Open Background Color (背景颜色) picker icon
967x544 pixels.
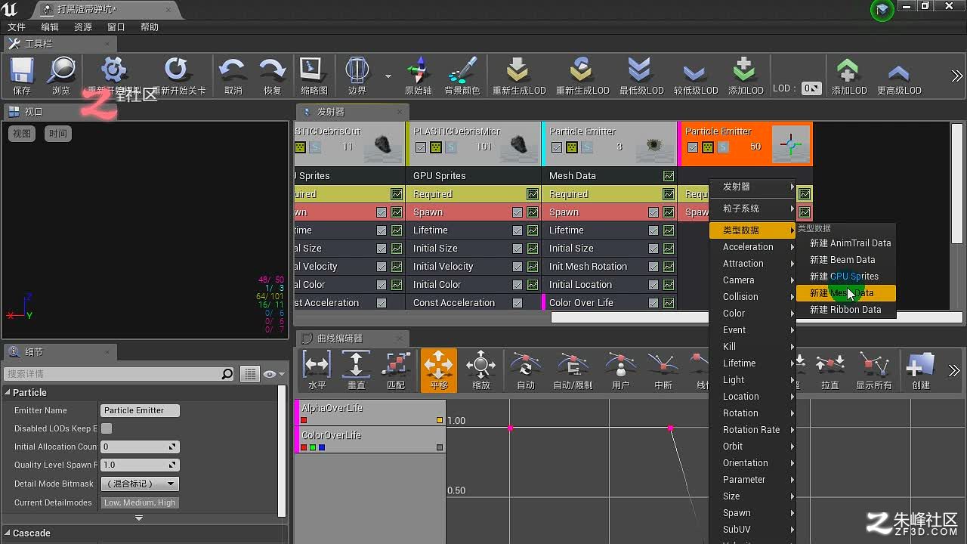point(462,71)
